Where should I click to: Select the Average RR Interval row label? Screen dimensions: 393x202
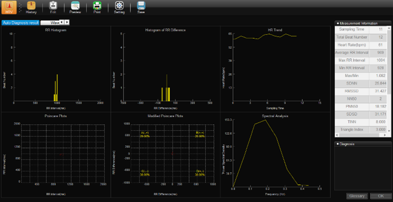pos(352,53)
